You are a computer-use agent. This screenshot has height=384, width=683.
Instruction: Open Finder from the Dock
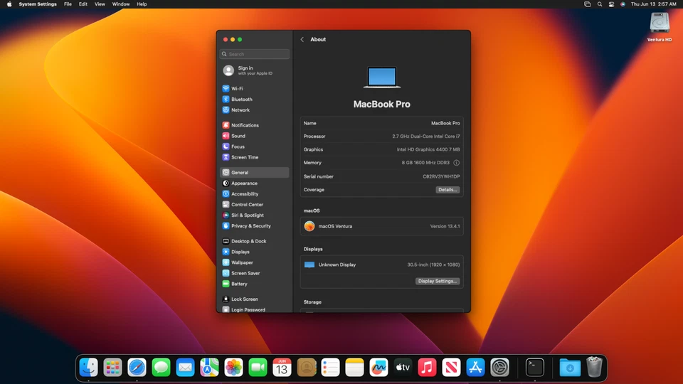(x=89, y=368)
